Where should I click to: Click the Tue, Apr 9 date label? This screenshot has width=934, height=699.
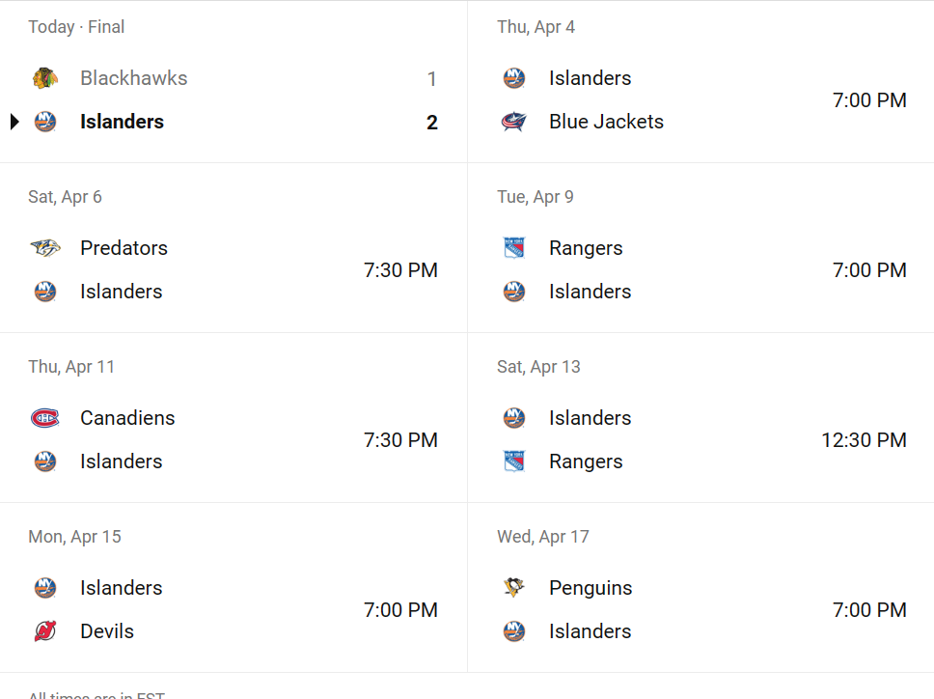[536, 197]
